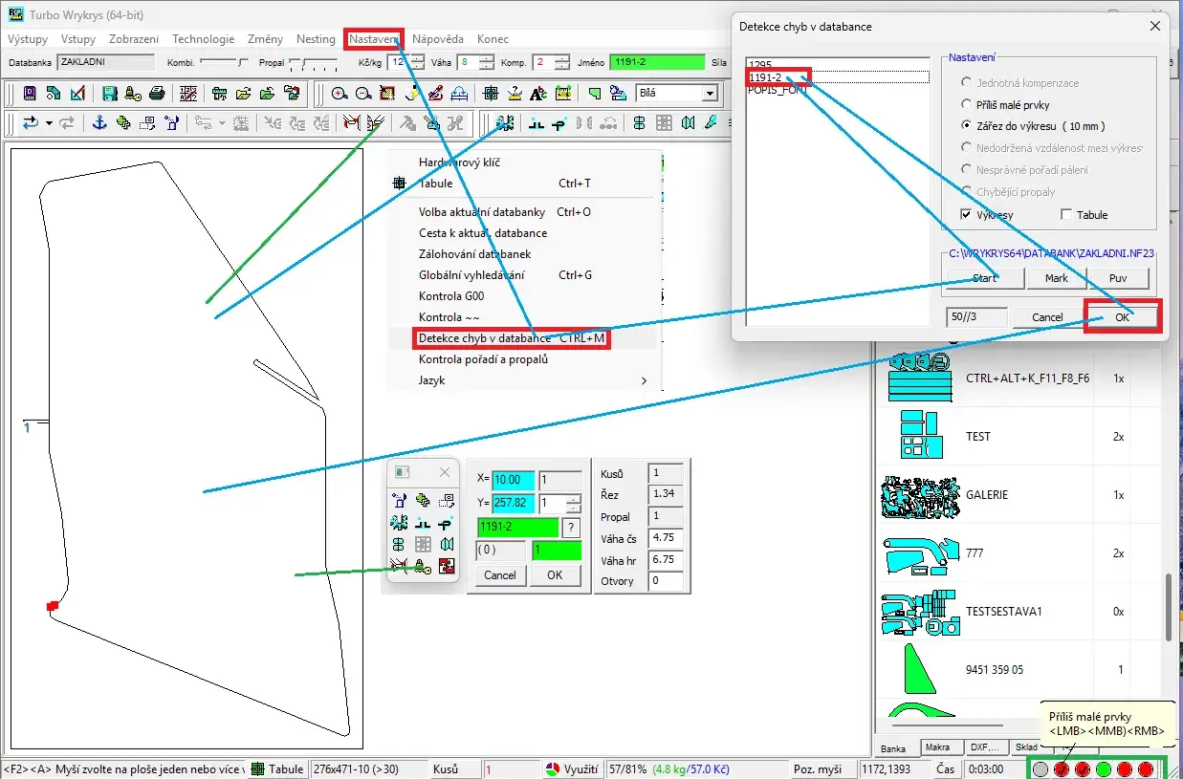Viewport: 1183px width, 779px height.
Task: Click the open folder toolbar icon
Action: 244,93
